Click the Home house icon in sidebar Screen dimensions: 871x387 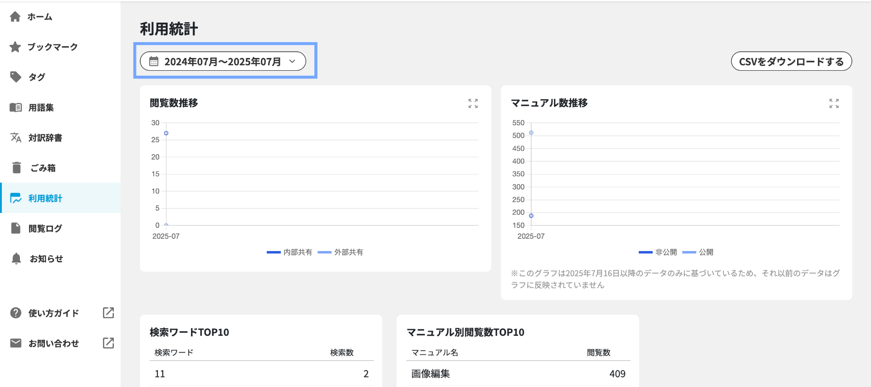pyautogui.click(x=15, y=17)
